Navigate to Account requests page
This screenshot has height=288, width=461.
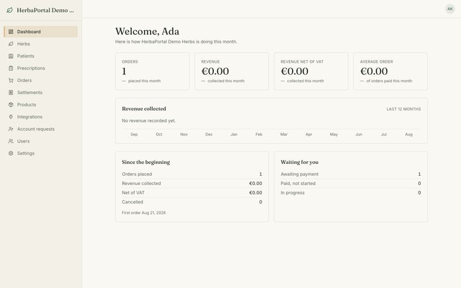[40, 129]
